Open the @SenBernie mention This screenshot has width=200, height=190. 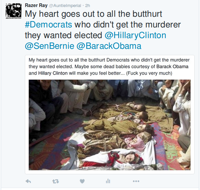point(49,46)
